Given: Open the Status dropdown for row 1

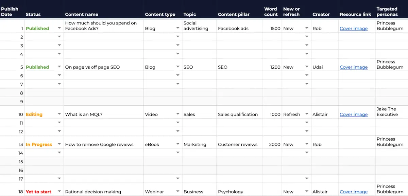Looking at the screenshot, I should 59,29.
